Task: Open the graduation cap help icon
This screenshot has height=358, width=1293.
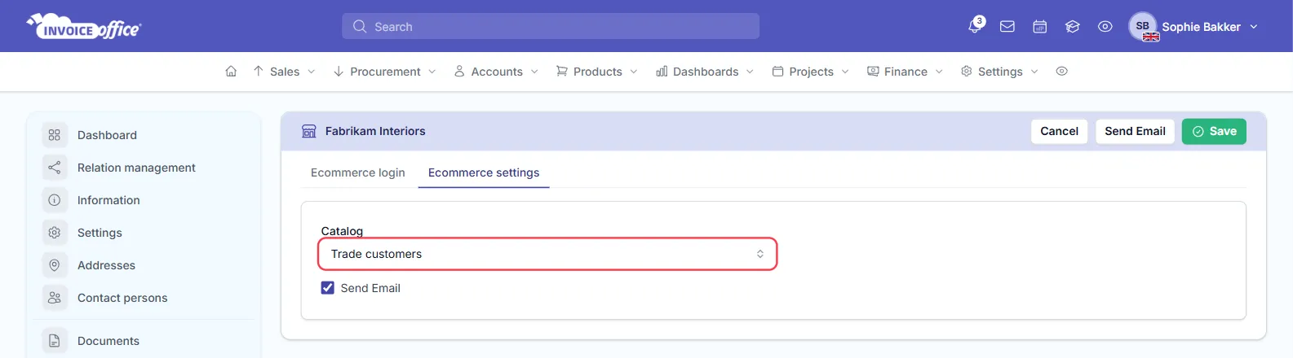Action: (1073, 27)
